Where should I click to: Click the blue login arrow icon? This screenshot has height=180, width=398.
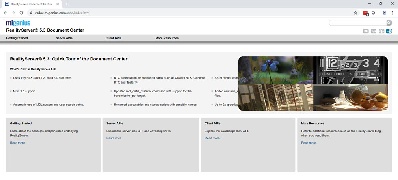[x=389, y=31]
